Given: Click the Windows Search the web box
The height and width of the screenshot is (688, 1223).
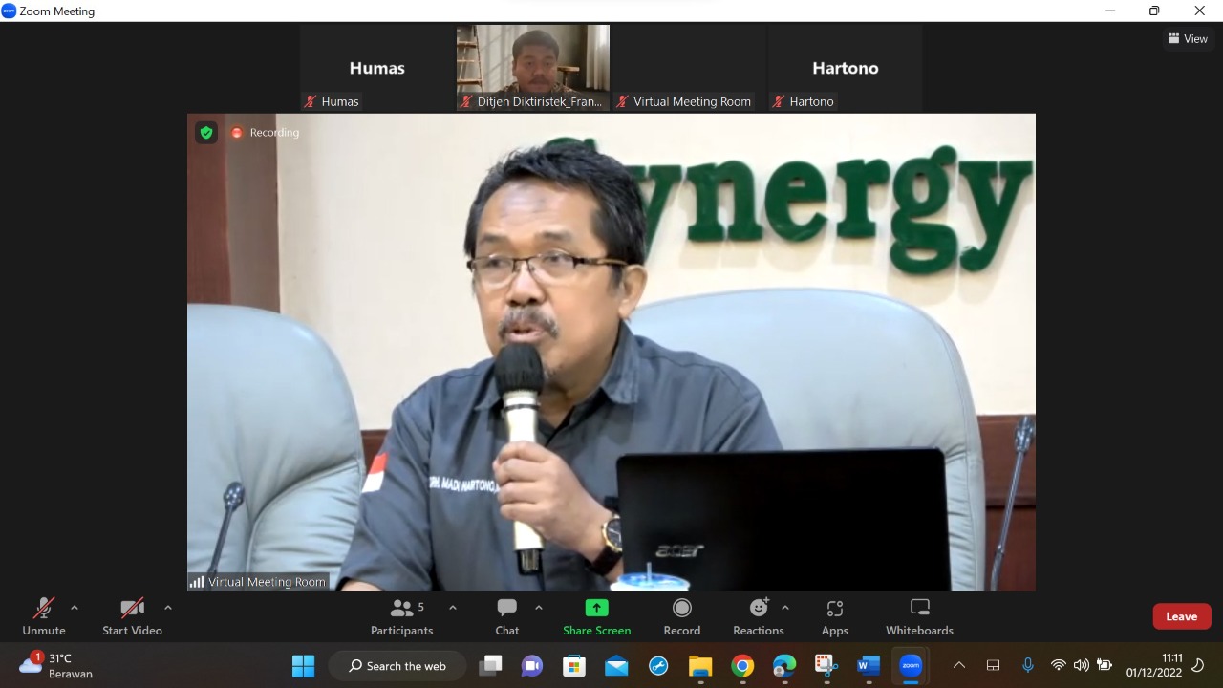Looking at the screenshot, I should tap(397, 666).
